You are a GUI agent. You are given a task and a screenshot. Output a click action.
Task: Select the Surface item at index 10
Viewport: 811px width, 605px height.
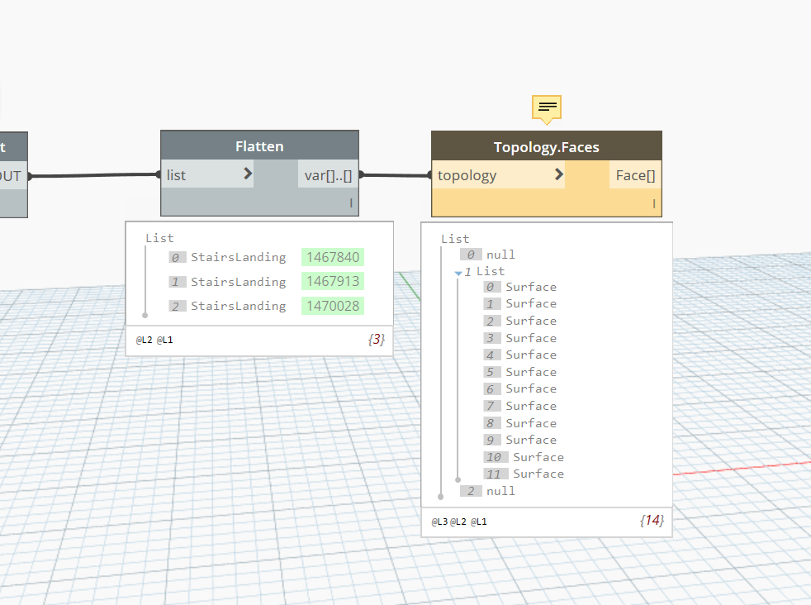click(524, 457)
